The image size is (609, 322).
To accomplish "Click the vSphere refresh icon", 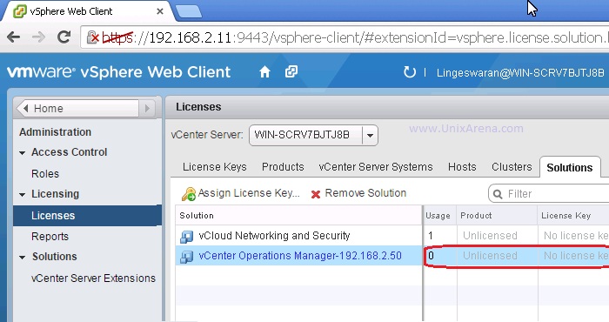I will click(x=410, y=72).
